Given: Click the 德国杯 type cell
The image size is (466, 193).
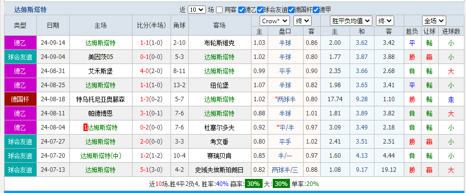Looking at the screenshot, I should click(20, 99).
